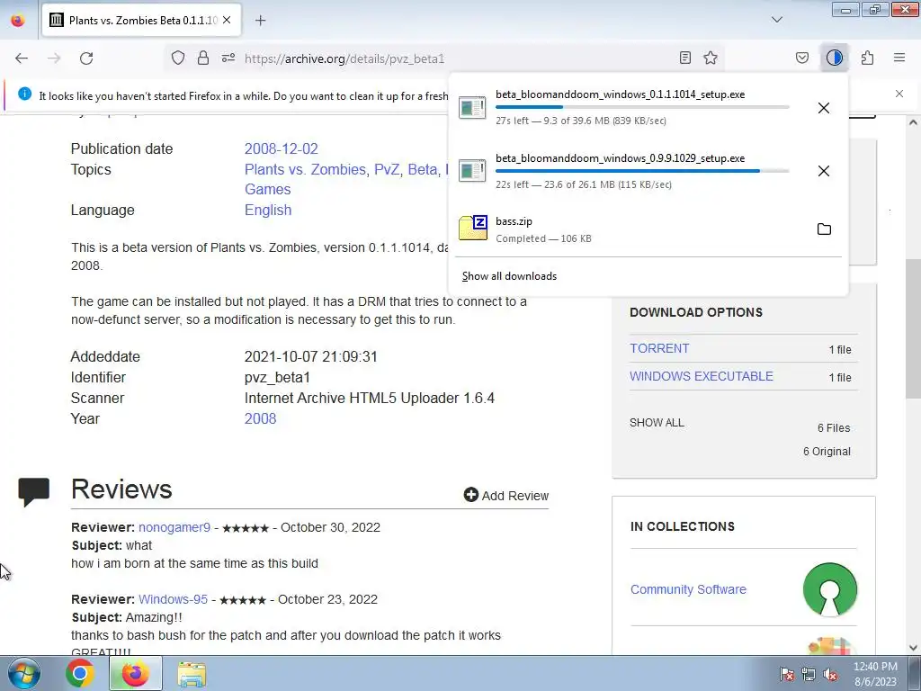Click the archive.org address bar
Screen dimensions: 921x691
[446, 58]
